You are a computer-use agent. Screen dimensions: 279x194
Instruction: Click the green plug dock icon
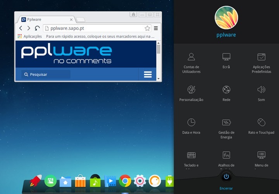(169, 181)
